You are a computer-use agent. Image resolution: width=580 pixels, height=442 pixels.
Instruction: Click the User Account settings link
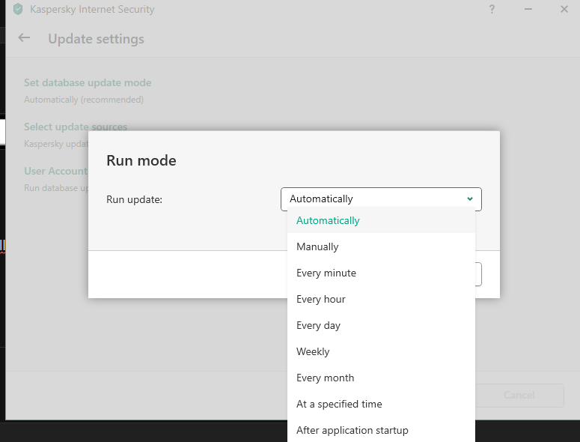[55, 172]
